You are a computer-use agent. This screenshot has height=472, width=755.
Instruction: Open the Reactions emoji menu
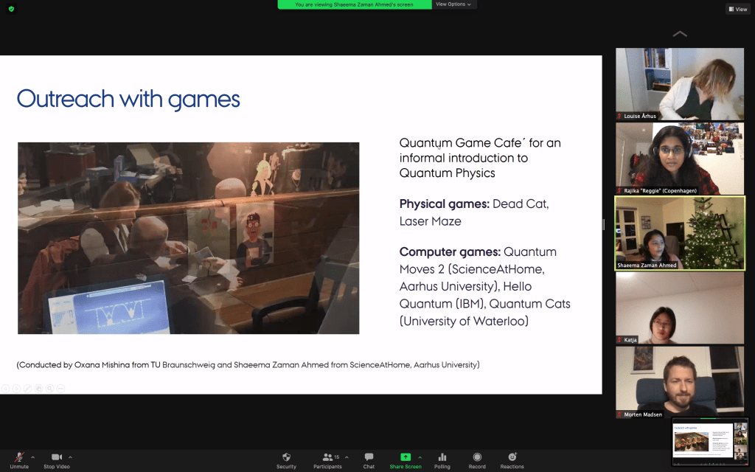[x=512, y=457]
